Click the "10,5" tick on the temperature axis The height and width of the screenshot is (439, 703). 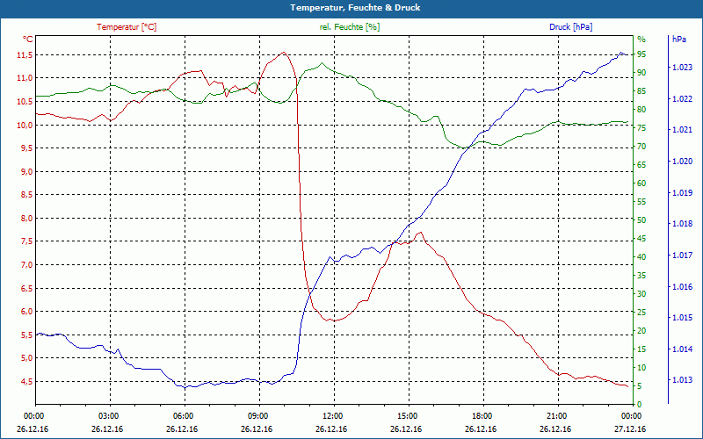point(25,101)
